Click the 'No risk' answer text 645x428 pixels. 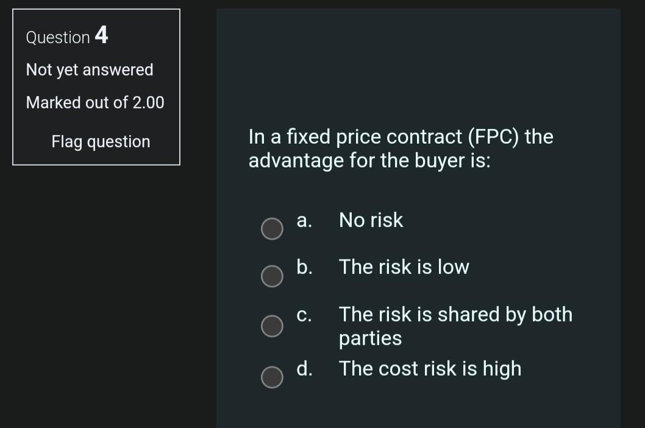(371, 220)
